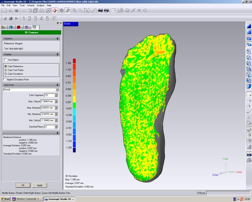Viewport: 252px width, 202px height.
Task: Collapse the Spectrum section
Action: pyautogui.click(x=58, y=85)
